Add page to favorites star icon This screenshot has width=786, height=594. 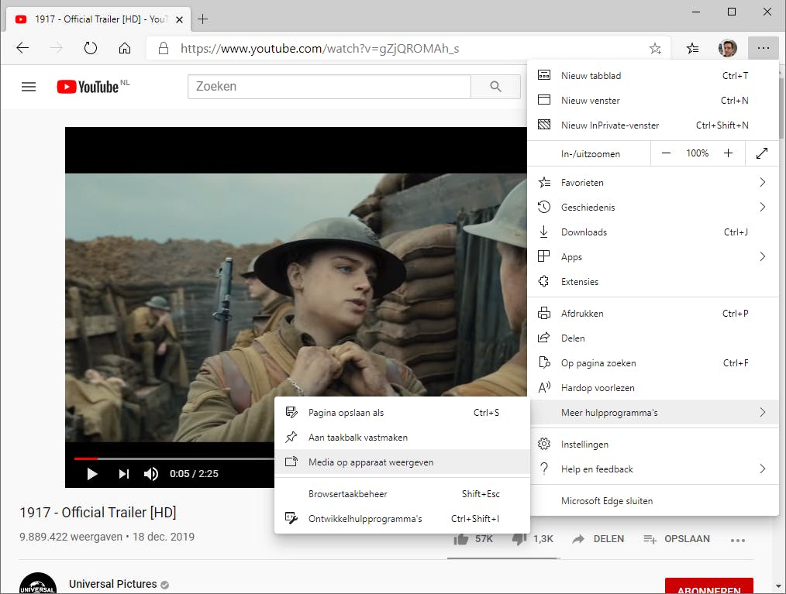click(x=655, y=48)
